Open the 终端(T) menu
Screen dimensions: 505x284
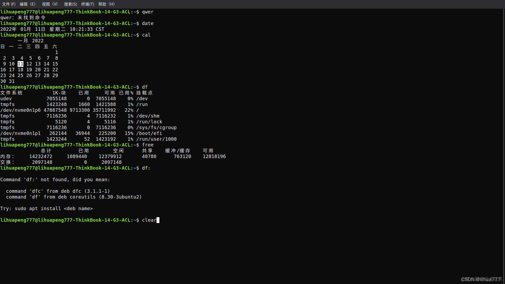[88, 4]
